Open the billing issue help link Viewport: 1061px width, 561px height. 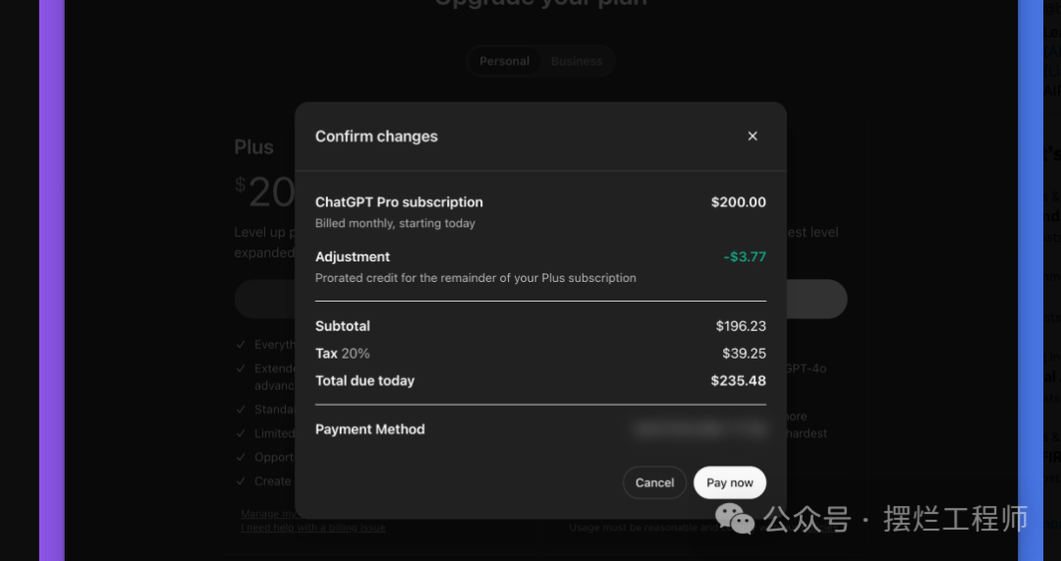click(x=312, y=528)
